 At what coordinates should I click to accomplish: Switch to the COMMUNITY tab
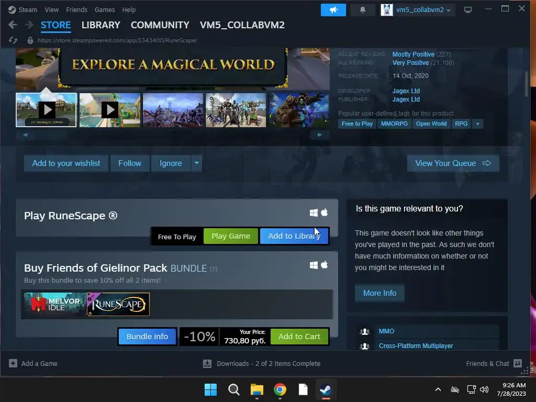click(160, 25)
